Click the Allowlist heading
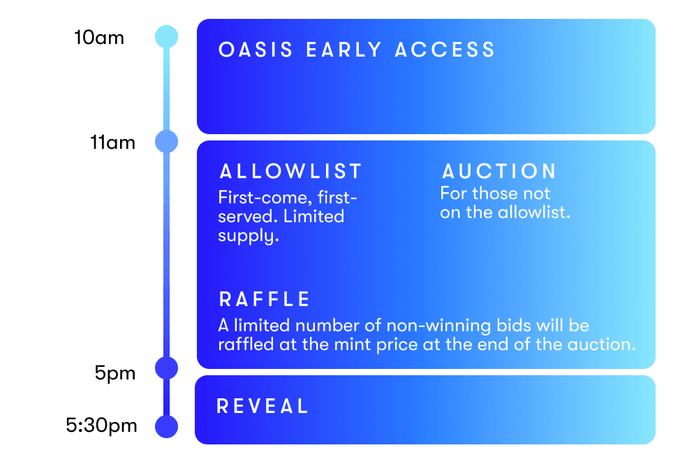The image size is (687, 457). [290, 171]
